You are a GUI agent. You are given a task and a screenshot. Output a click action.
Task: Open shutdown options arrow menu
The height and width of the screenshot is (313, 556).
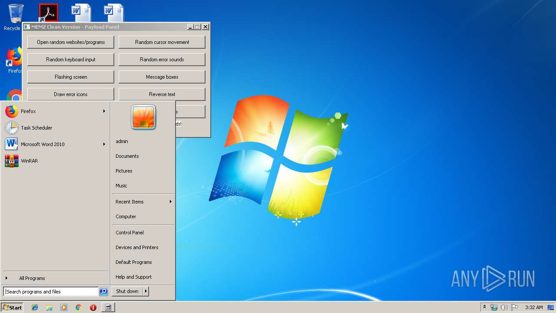click(x=146, y=291)
